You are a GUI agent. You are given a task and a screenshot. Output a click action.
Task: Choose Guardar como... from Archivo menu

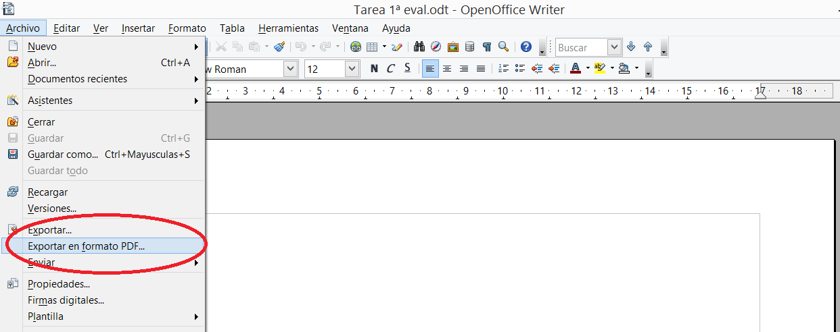pos(103,155)
